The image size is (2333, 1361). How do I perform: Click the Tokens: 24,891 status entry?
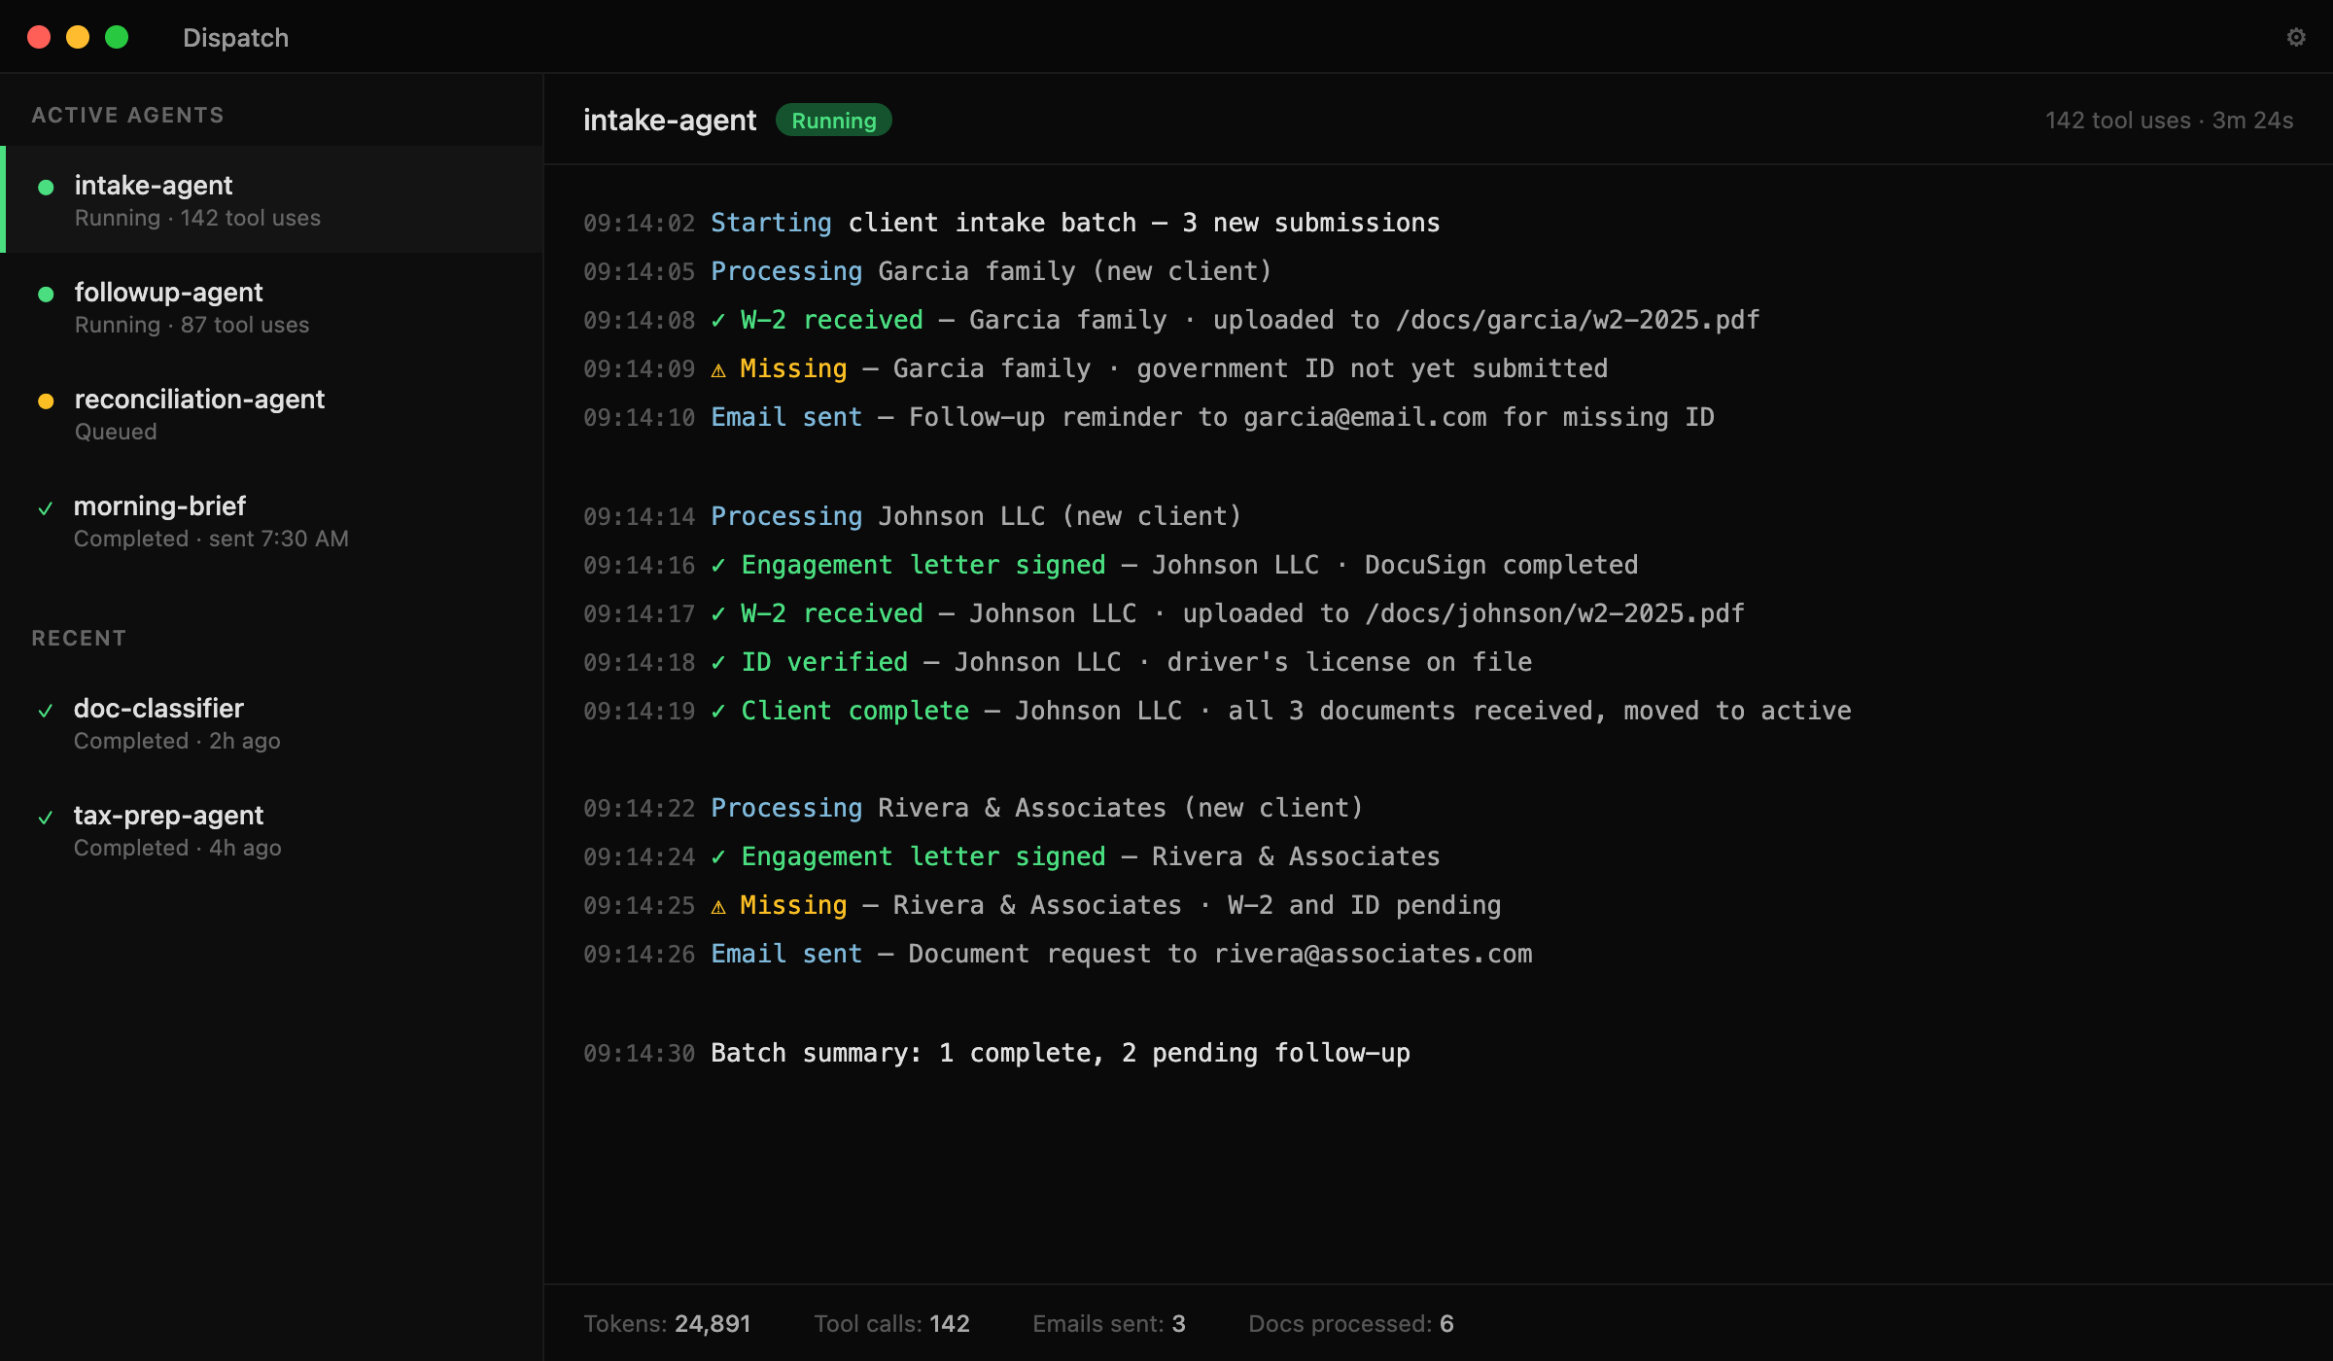[667, 1323]
